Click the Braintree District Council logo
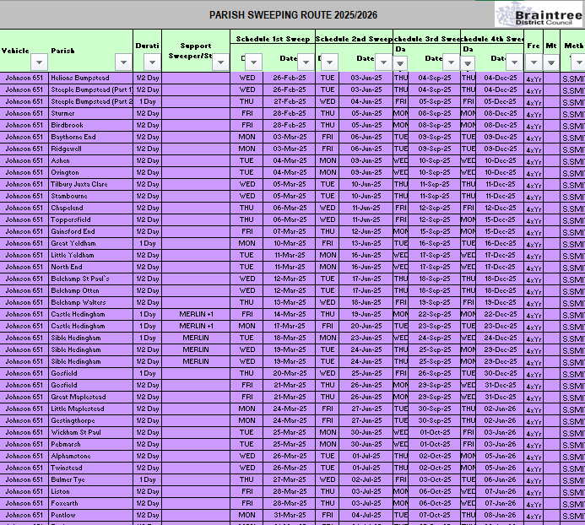The width and height of the screenshot is (585, 525). click(x=539, y=15)
